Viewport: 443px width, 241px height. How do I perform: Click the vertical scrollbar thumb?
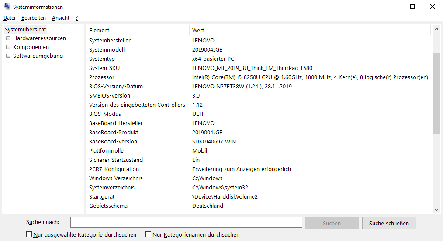(x=436, y=93)
